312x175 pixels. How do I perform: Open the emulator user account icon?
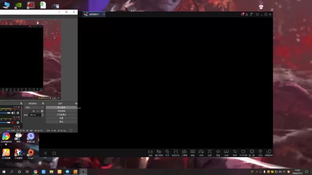247,14
